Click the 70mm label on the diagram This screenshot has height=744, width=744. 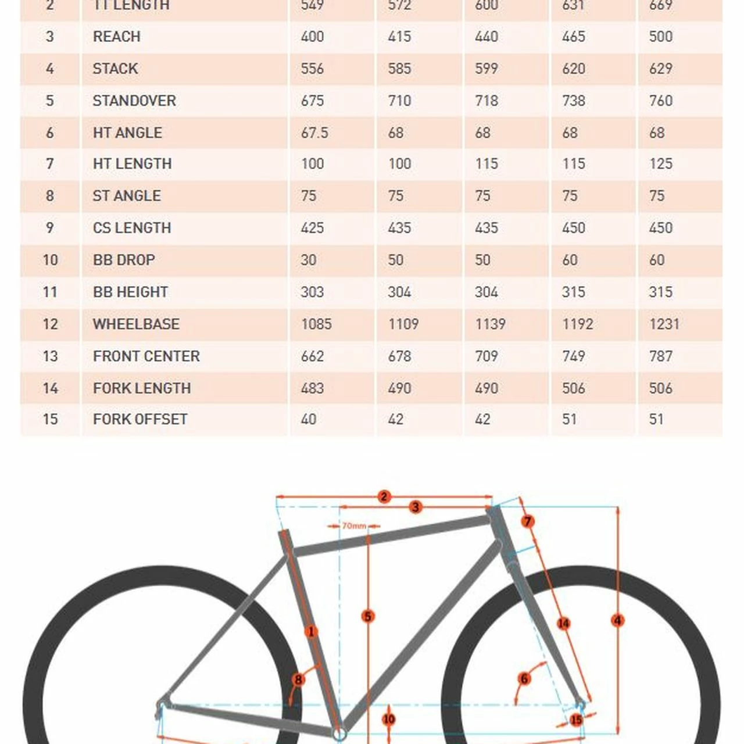tap(353, 526)
